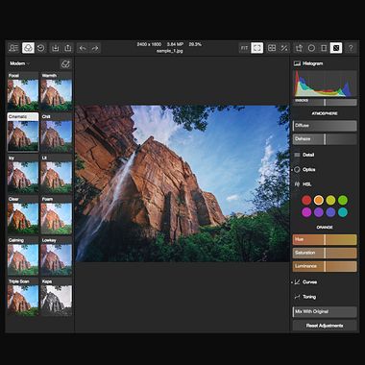Apply the Clear filter

23,215
